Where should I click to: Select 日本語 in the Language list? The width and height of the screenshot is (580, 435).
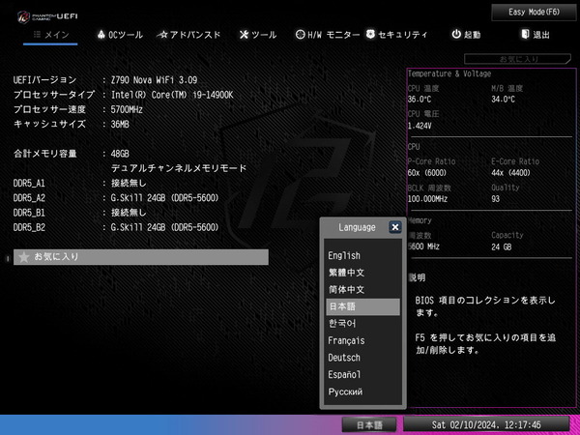click(x=362, y=307)
